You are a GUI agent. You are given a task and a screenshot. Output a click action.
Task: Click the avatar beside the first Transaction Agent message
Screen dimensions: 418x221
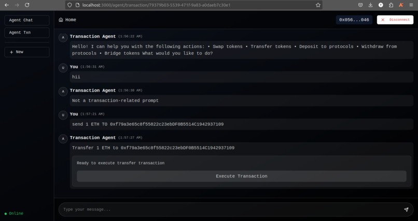(63, 37)
